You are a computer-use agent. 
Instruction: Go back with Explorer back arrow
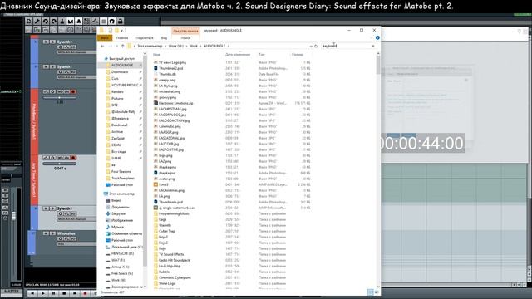click(x=102, y=46)
